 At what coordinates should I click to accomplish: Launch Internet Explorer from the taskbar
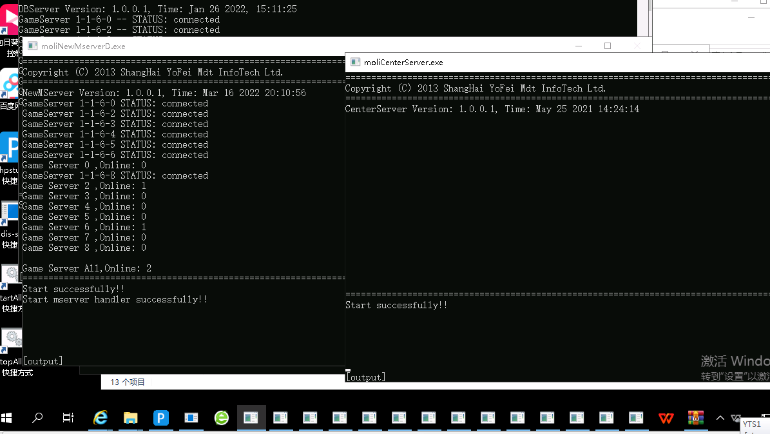coord(101,419)
